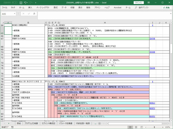Click the 共有 share button
Viewport: 173px width, 129px height.
pyautogui.click(x=166, y=8)
